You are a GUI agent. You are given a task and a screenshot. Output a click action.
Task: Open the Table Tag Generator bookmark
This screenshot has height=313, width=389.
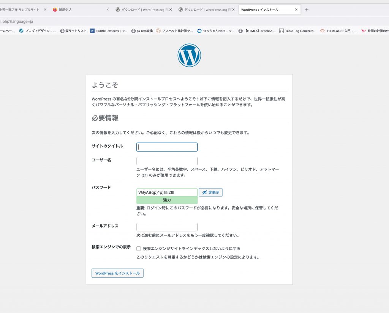tap(297, 31)
